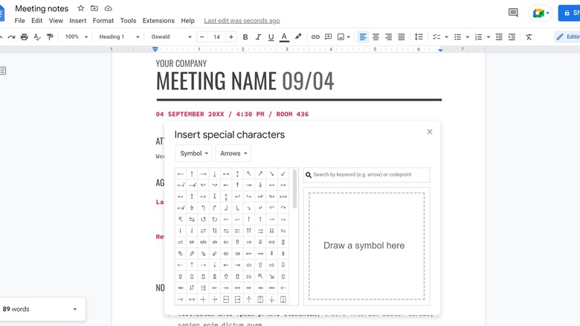Viewport: 580px width, 326px height.
Task: Click the insert link icon
Action: (315, 36)
